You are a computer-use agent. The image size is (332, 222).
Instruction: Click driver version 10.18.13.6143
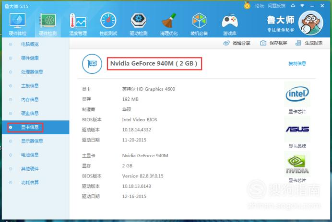(x=137, y=186)
